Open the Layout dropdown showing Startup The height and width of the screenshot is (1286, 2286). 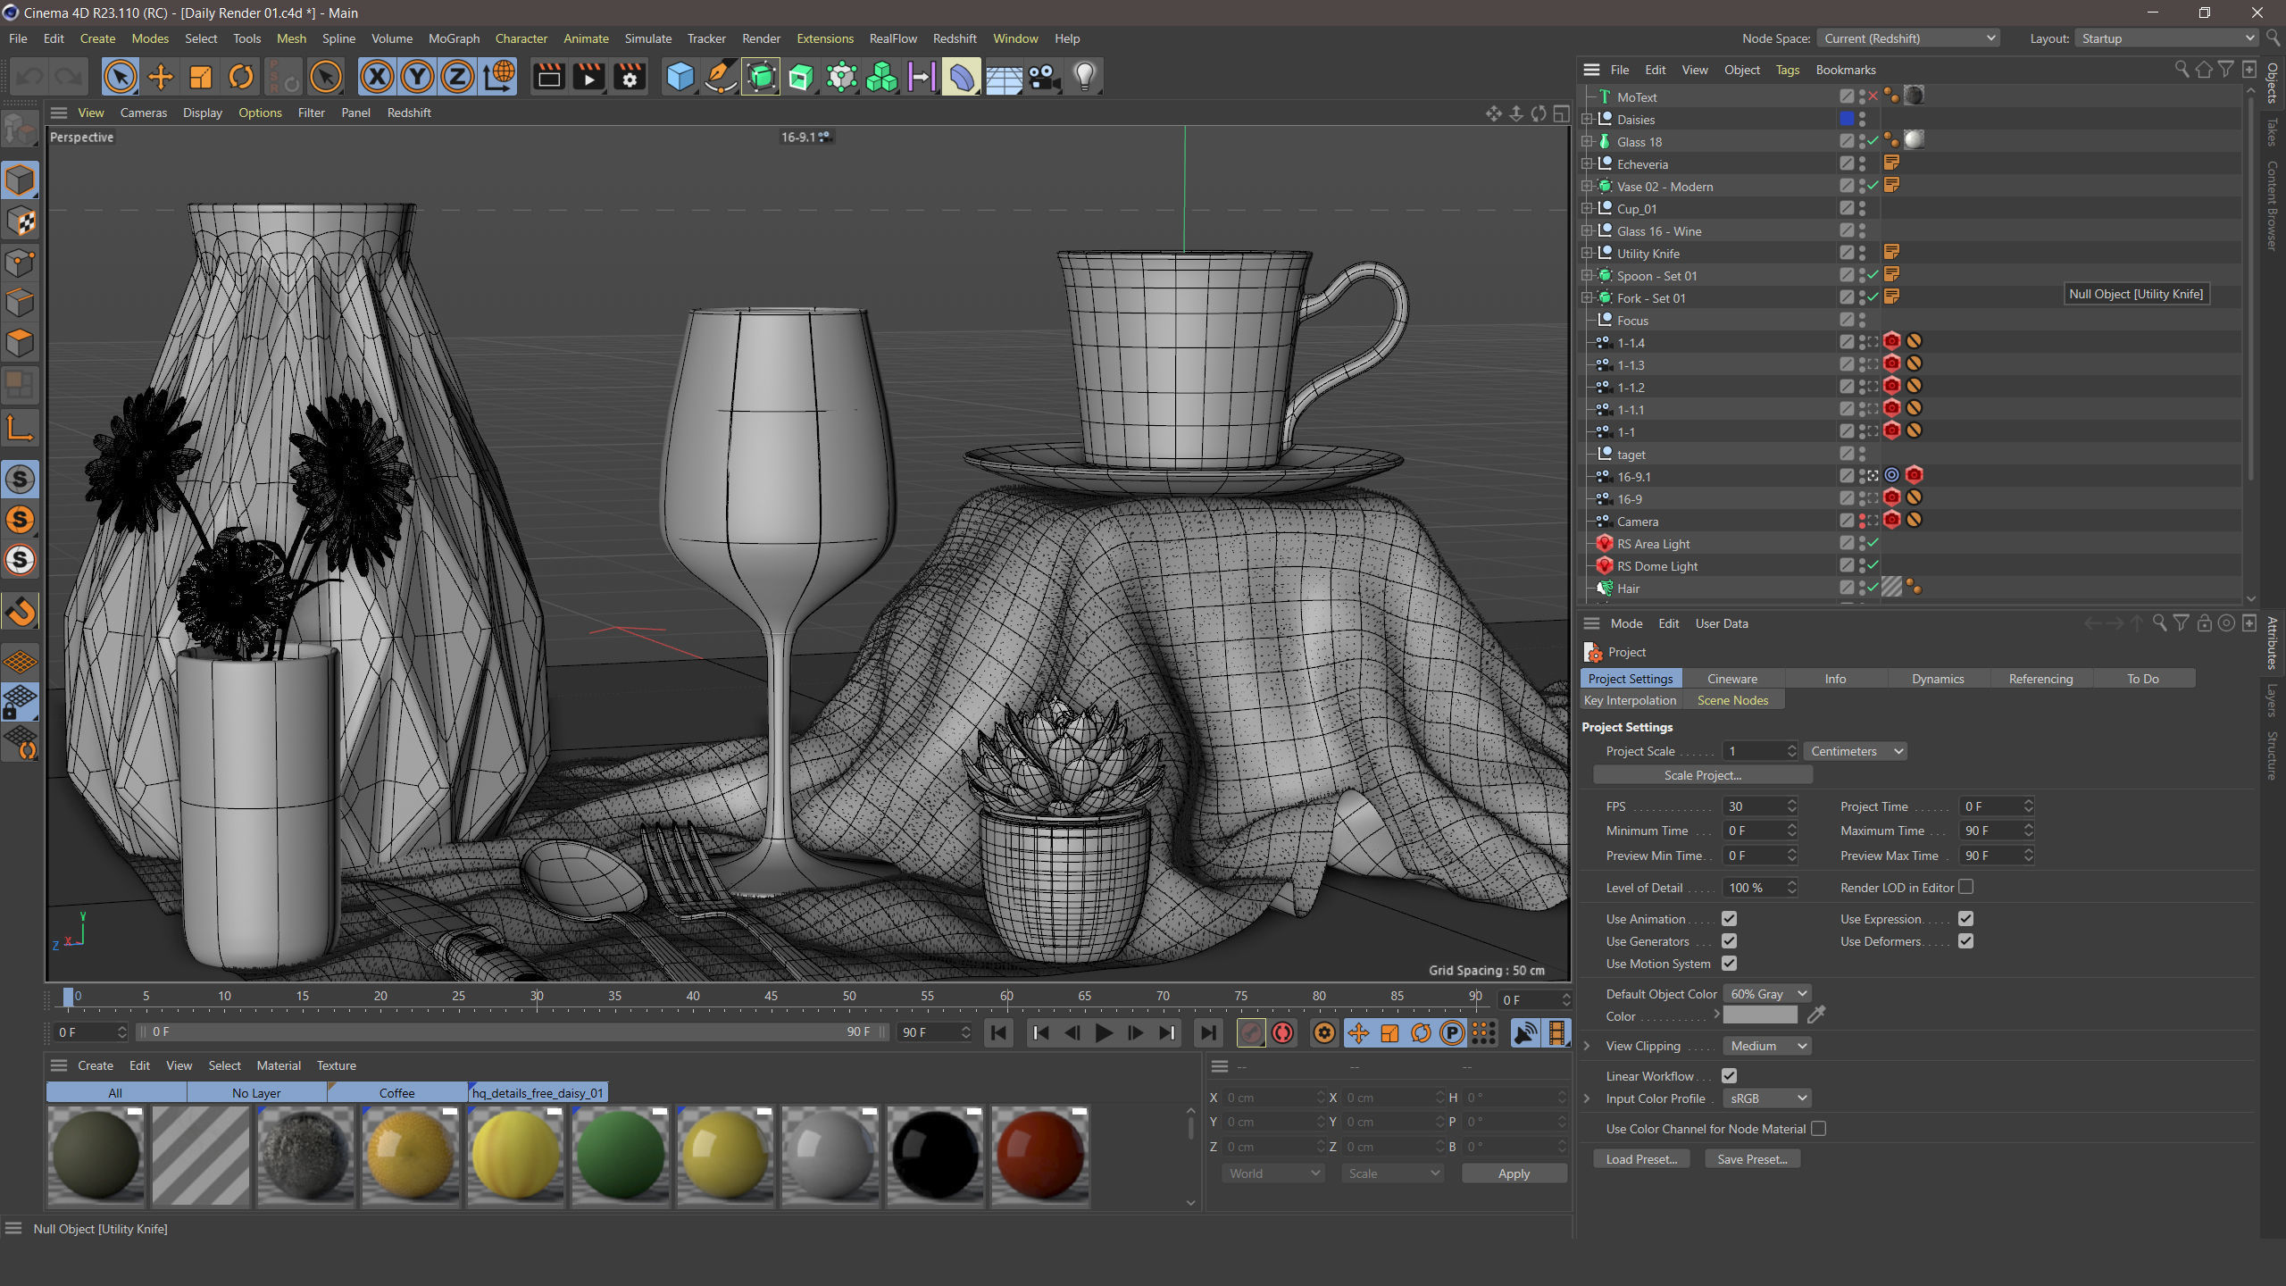click(x=2165, y=38)
